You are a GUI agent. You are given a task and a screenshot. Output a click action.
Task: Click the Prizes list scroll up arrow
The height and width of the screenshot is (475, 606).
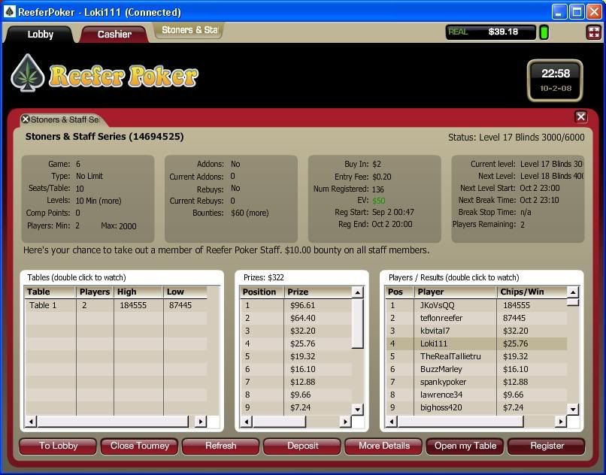coord(357,292)
